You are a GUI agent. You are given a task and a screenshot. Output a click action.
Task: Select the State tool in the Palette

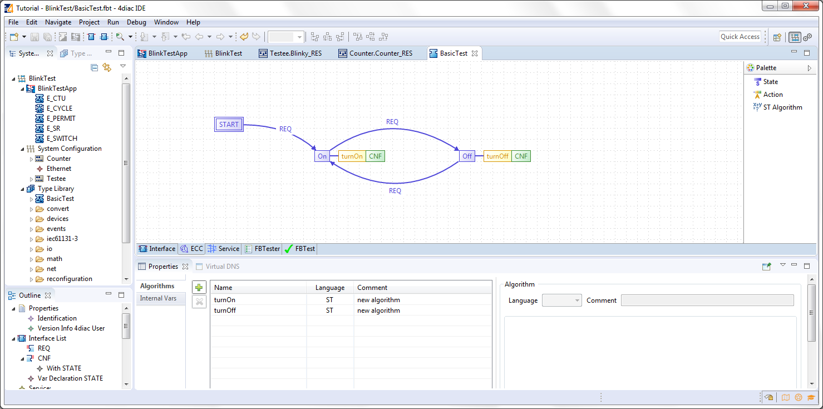[768, 81]
